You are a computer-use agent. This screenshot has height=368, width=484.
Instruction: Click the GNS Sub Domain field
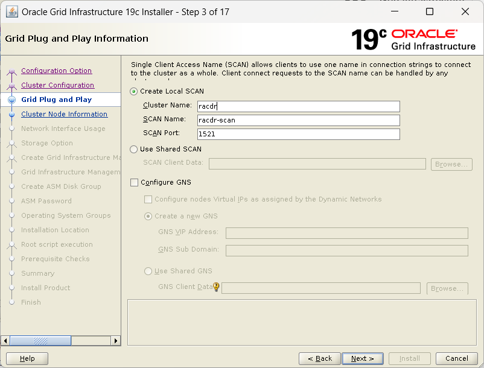(347, 250)
